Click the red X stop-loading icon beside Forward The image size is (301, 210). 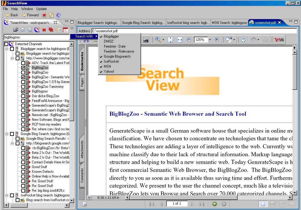pos(44,15)
